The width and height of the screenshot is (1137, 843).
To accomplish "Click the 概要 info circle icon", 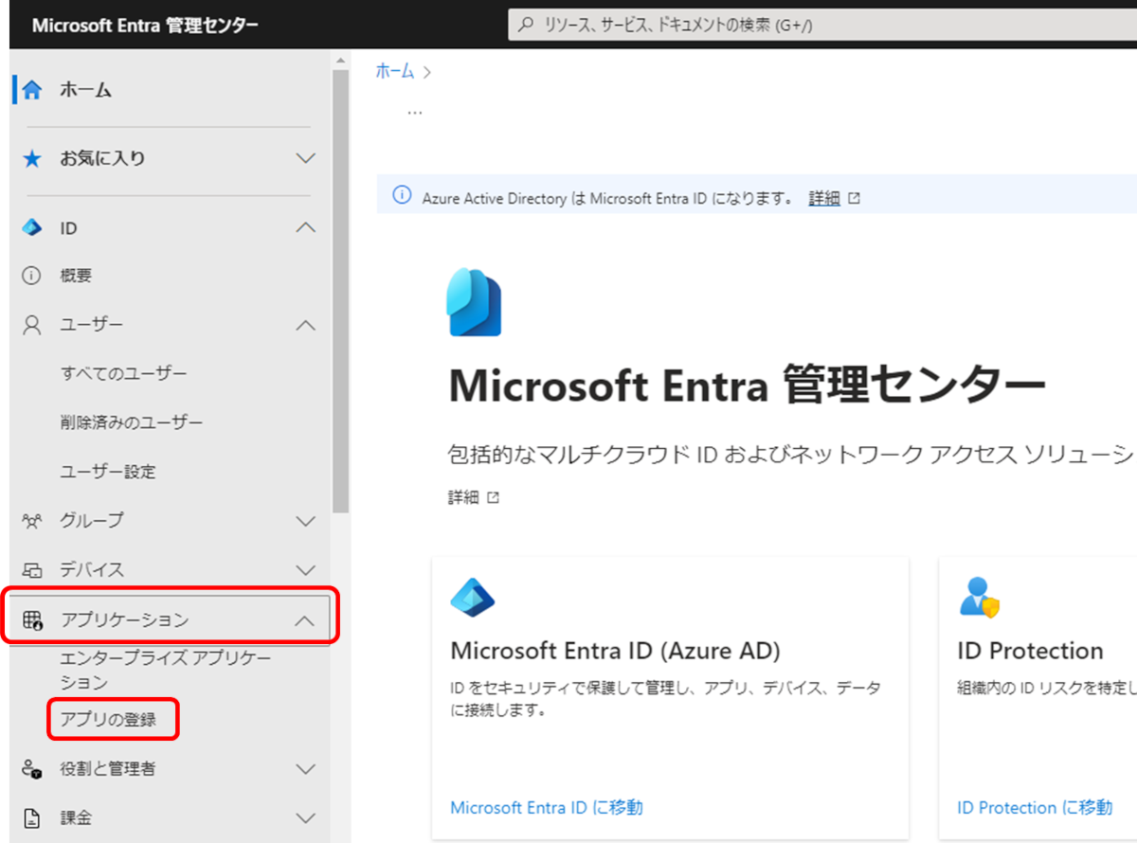I will (32, 276).
